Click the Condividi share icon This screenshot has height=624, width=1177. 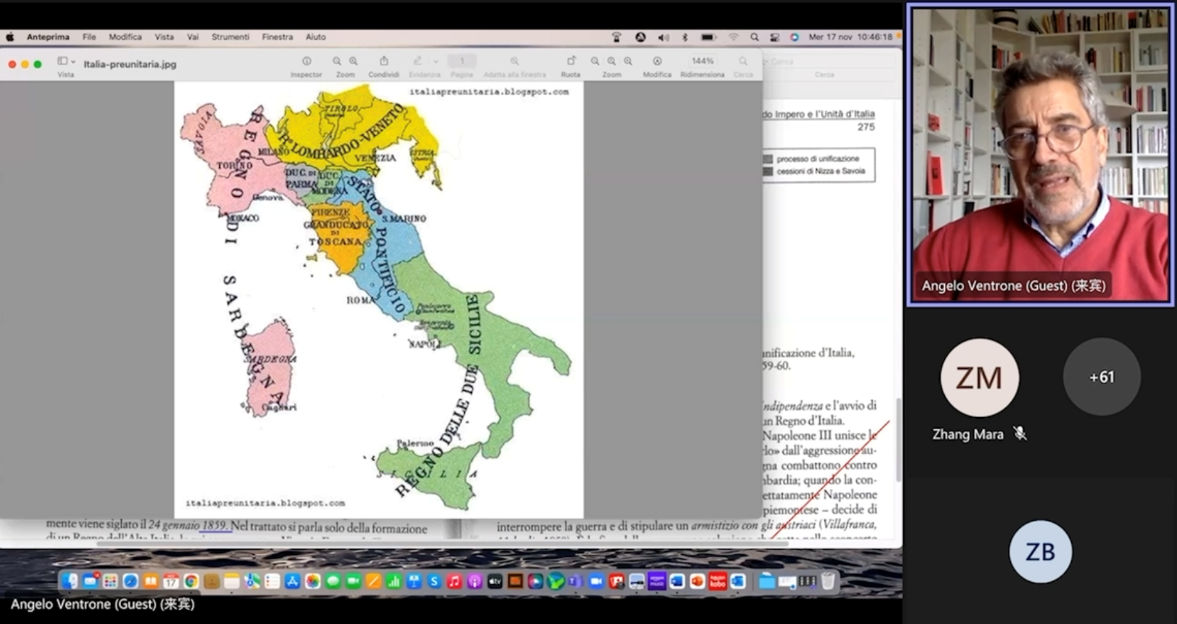click(x=383, y=62)
